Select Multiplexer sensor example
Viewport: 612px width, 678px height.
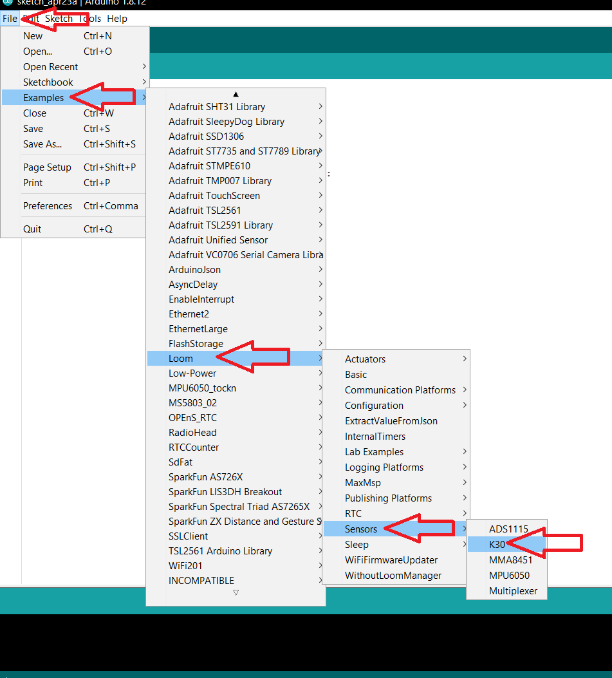pyautogui.click(x=507, y=591)
